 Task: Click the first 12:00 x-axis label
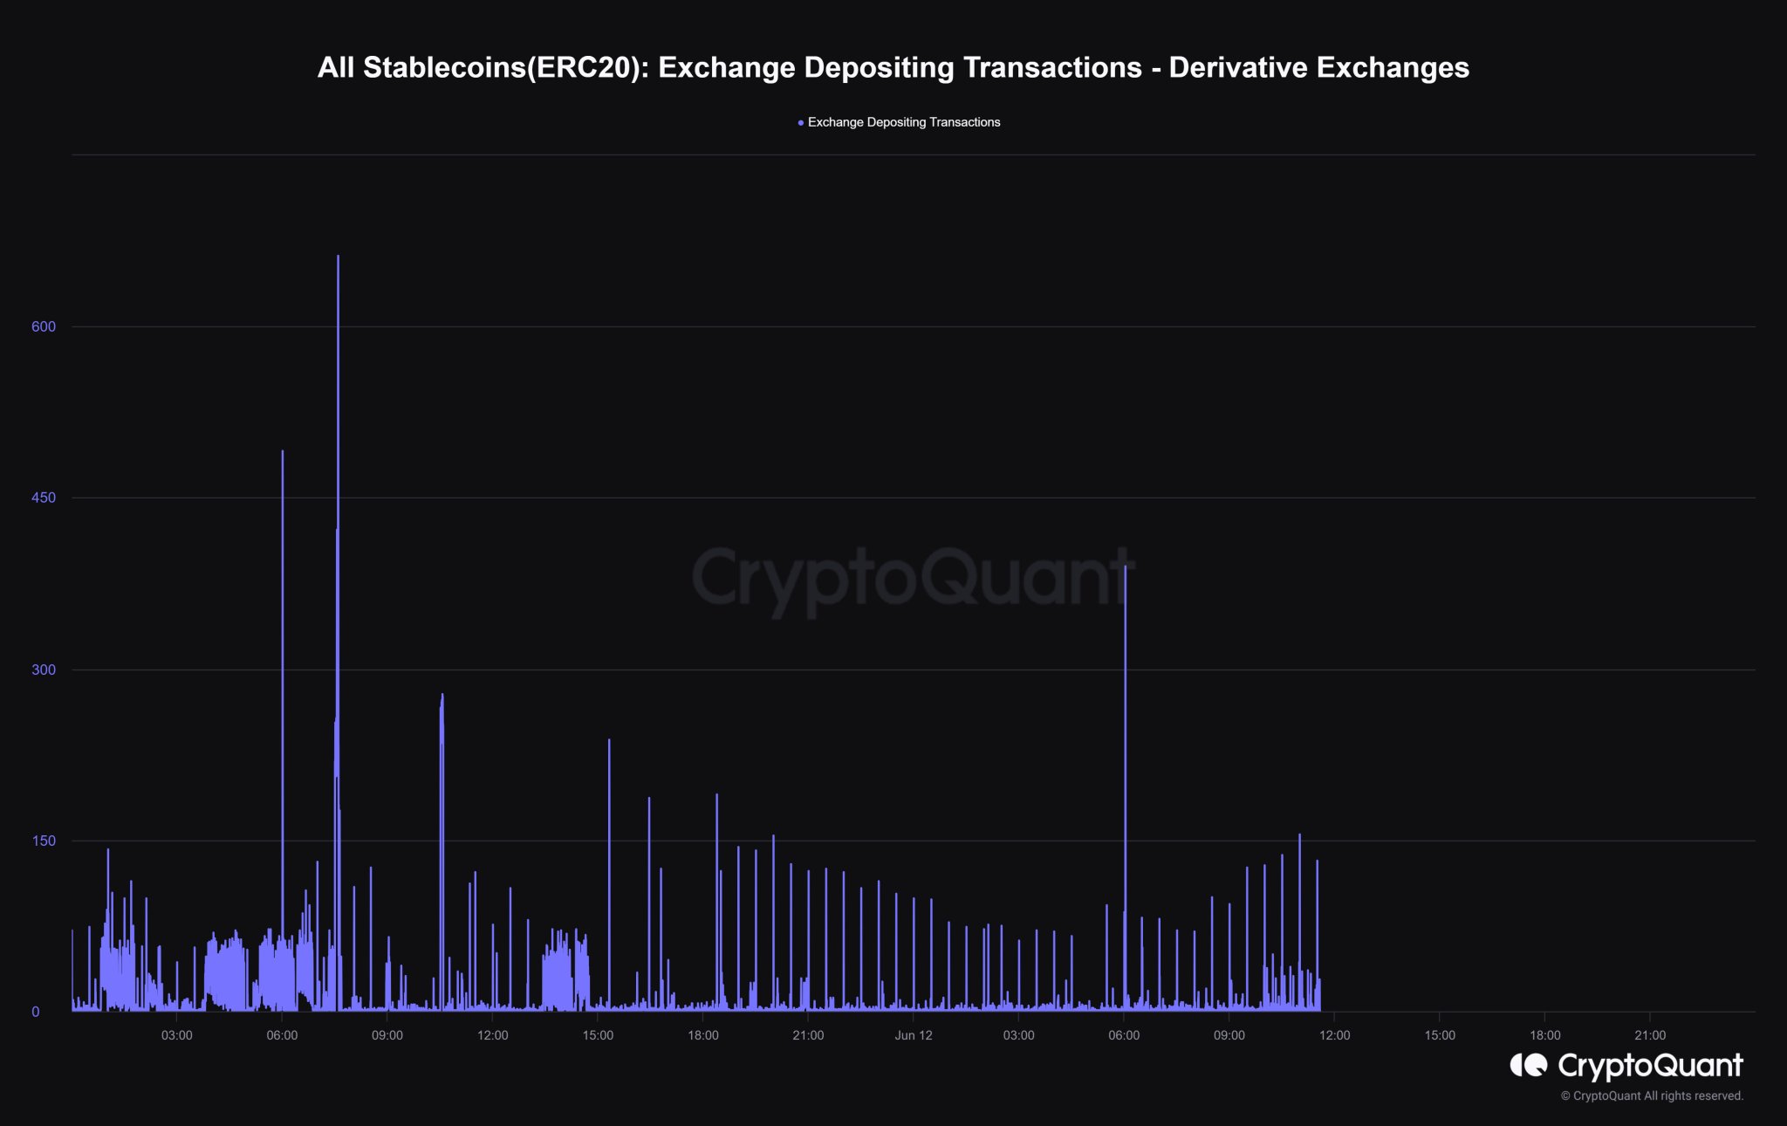[x=492, y=1035]
